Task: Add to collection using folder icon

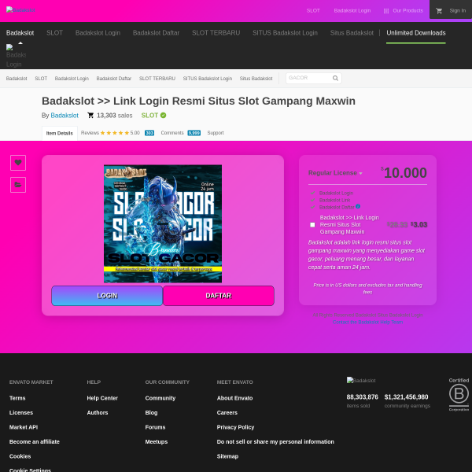Action: pos(18,185)
